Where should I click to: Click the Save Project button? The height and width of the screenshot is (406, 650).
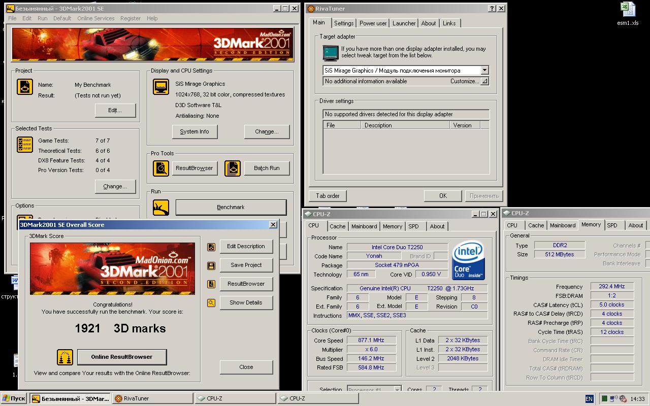[246, 265]
